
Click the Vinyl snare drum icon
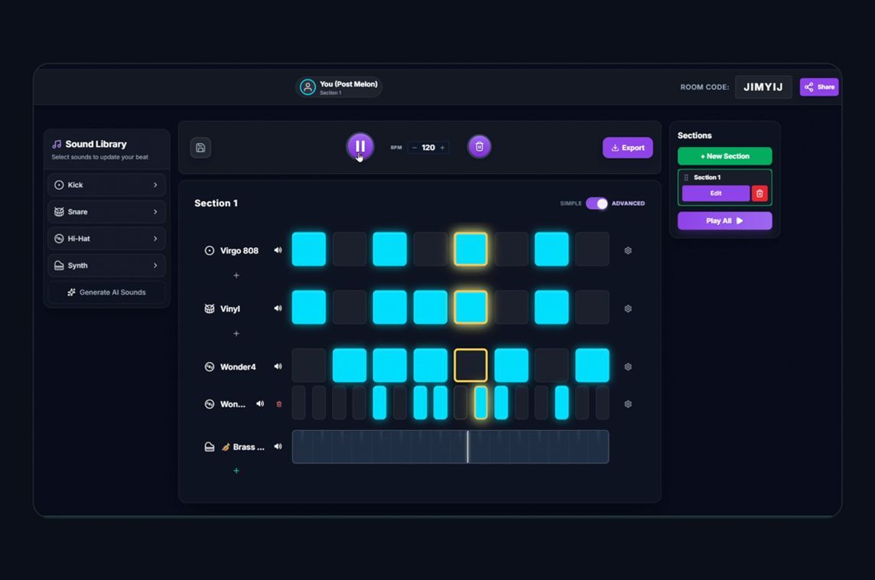coord(210,308)
